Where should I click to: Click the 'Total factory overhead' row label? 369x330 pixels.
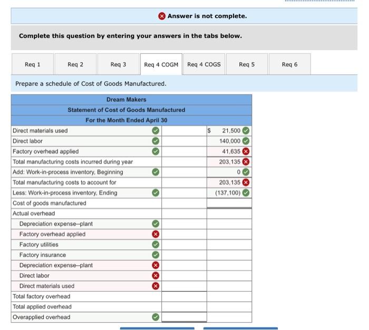(42, 296)
